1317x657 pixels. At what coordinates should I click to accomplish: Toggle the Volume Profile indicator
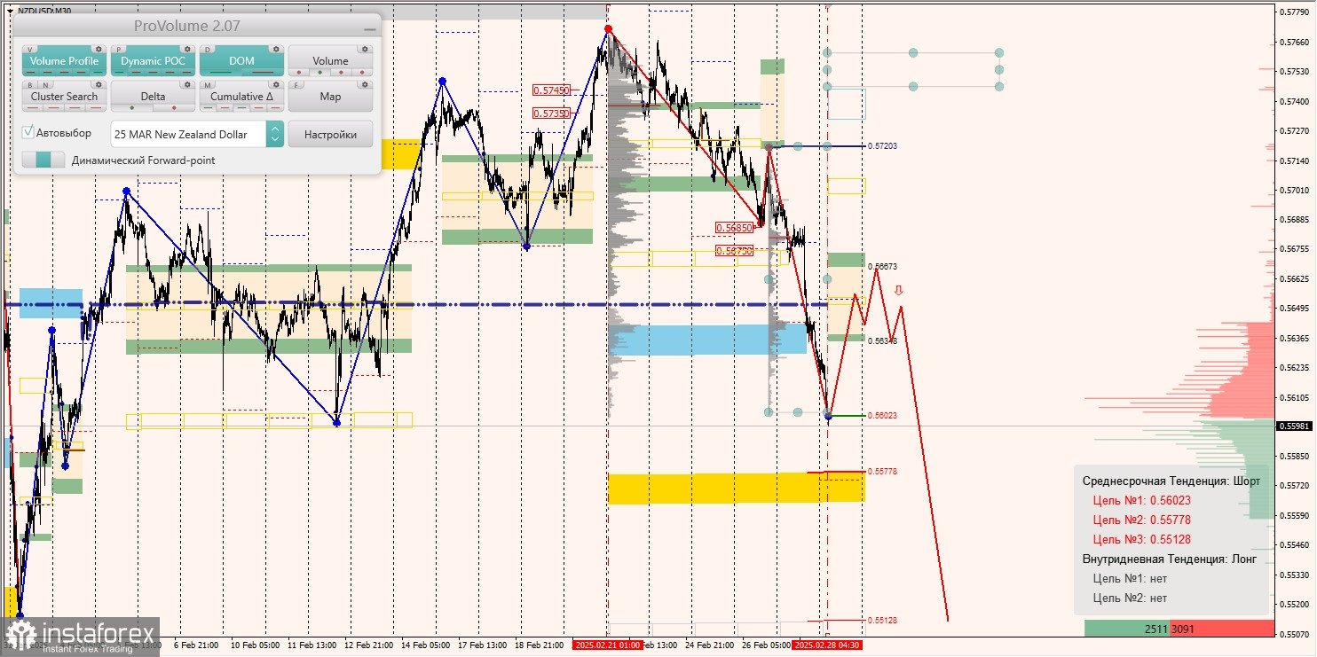pyautogui.click(x=64, y=61)
